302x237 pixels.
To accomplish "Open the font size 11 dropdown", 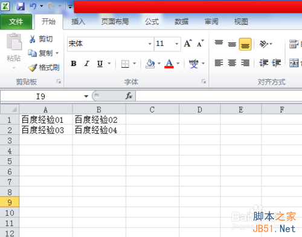I will (176, 44).
